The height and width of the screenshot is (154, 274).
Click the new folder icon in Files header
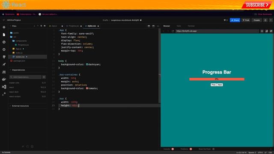tap(45, 26)
